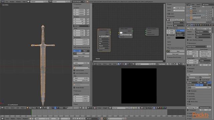The width and height of the screenshot is (214, 120).
Task: Adjust the Compression slider
Action: [x=199, y=87]
